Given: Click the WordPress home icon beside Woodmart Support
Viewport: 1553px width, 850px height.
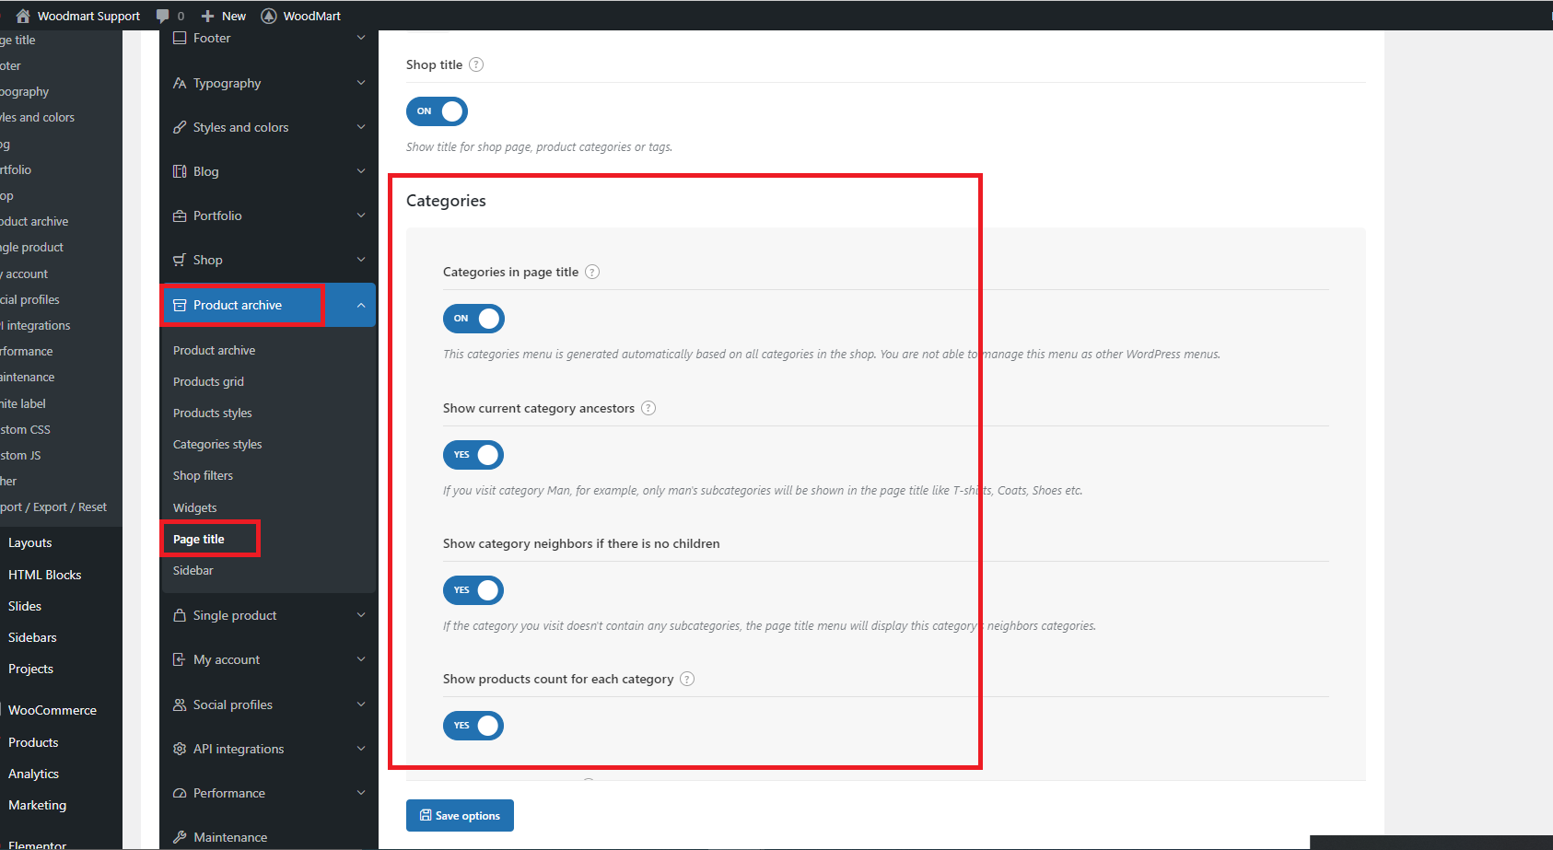Looking at the screenshot, I should tap(23, 16).
